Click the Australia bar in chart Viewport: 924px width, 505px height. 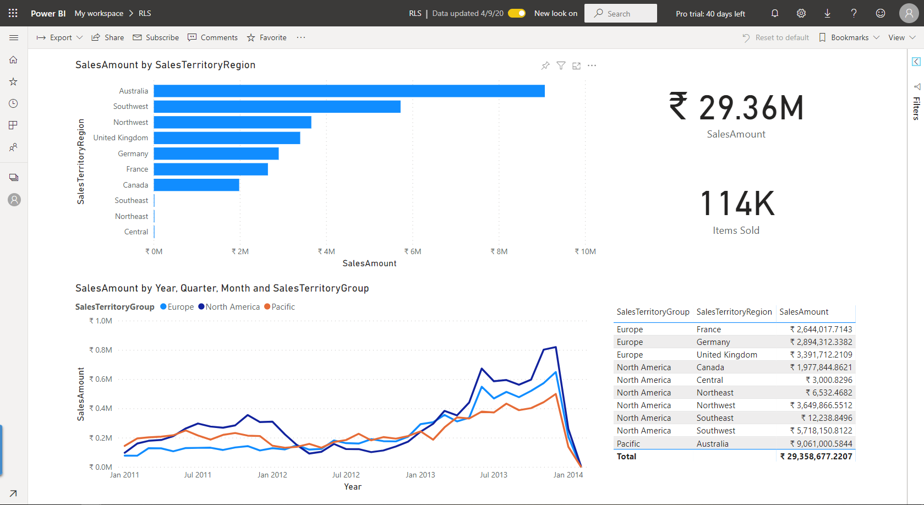pos(349,91)
